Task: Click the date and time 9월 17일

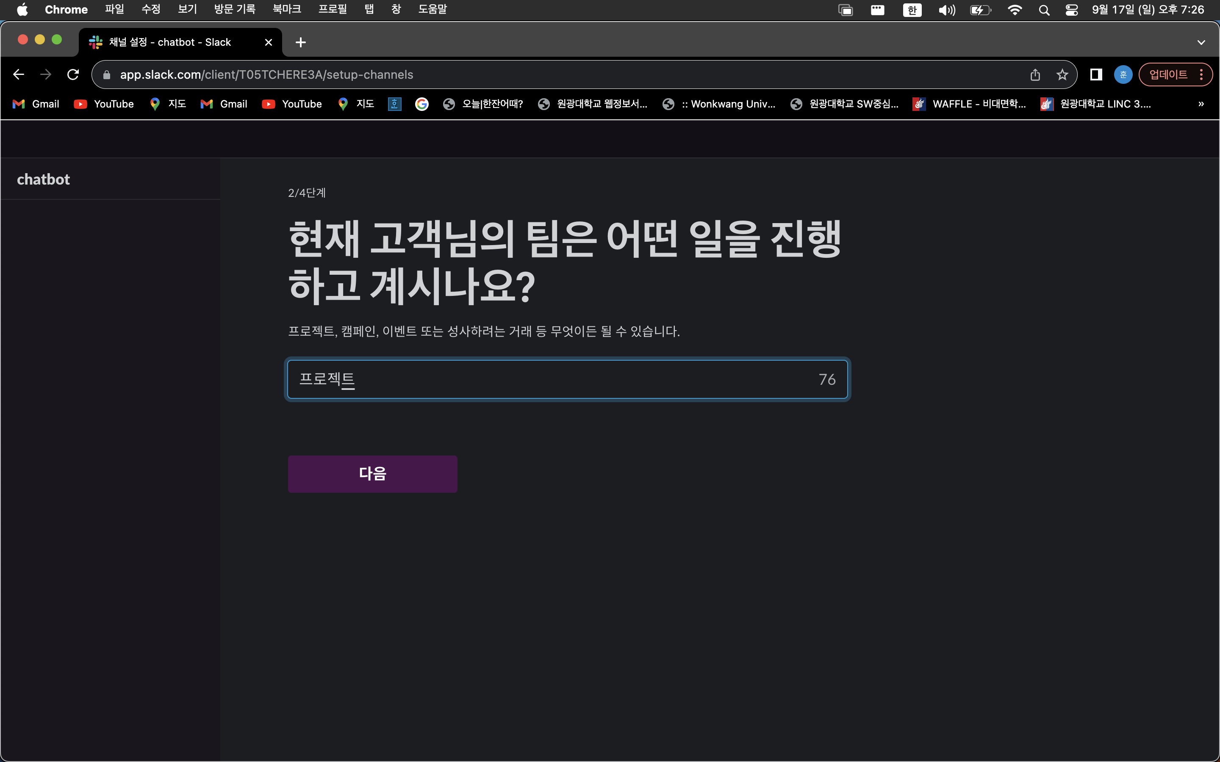Action: click(1148, 10)
